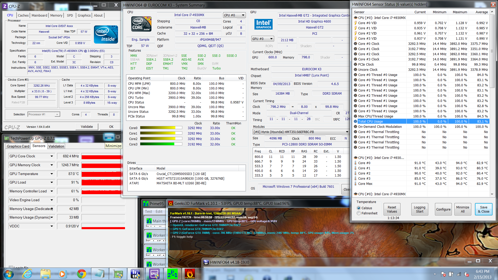Open the memory Modules dropdown (Hynix)

tap(301, 132)
